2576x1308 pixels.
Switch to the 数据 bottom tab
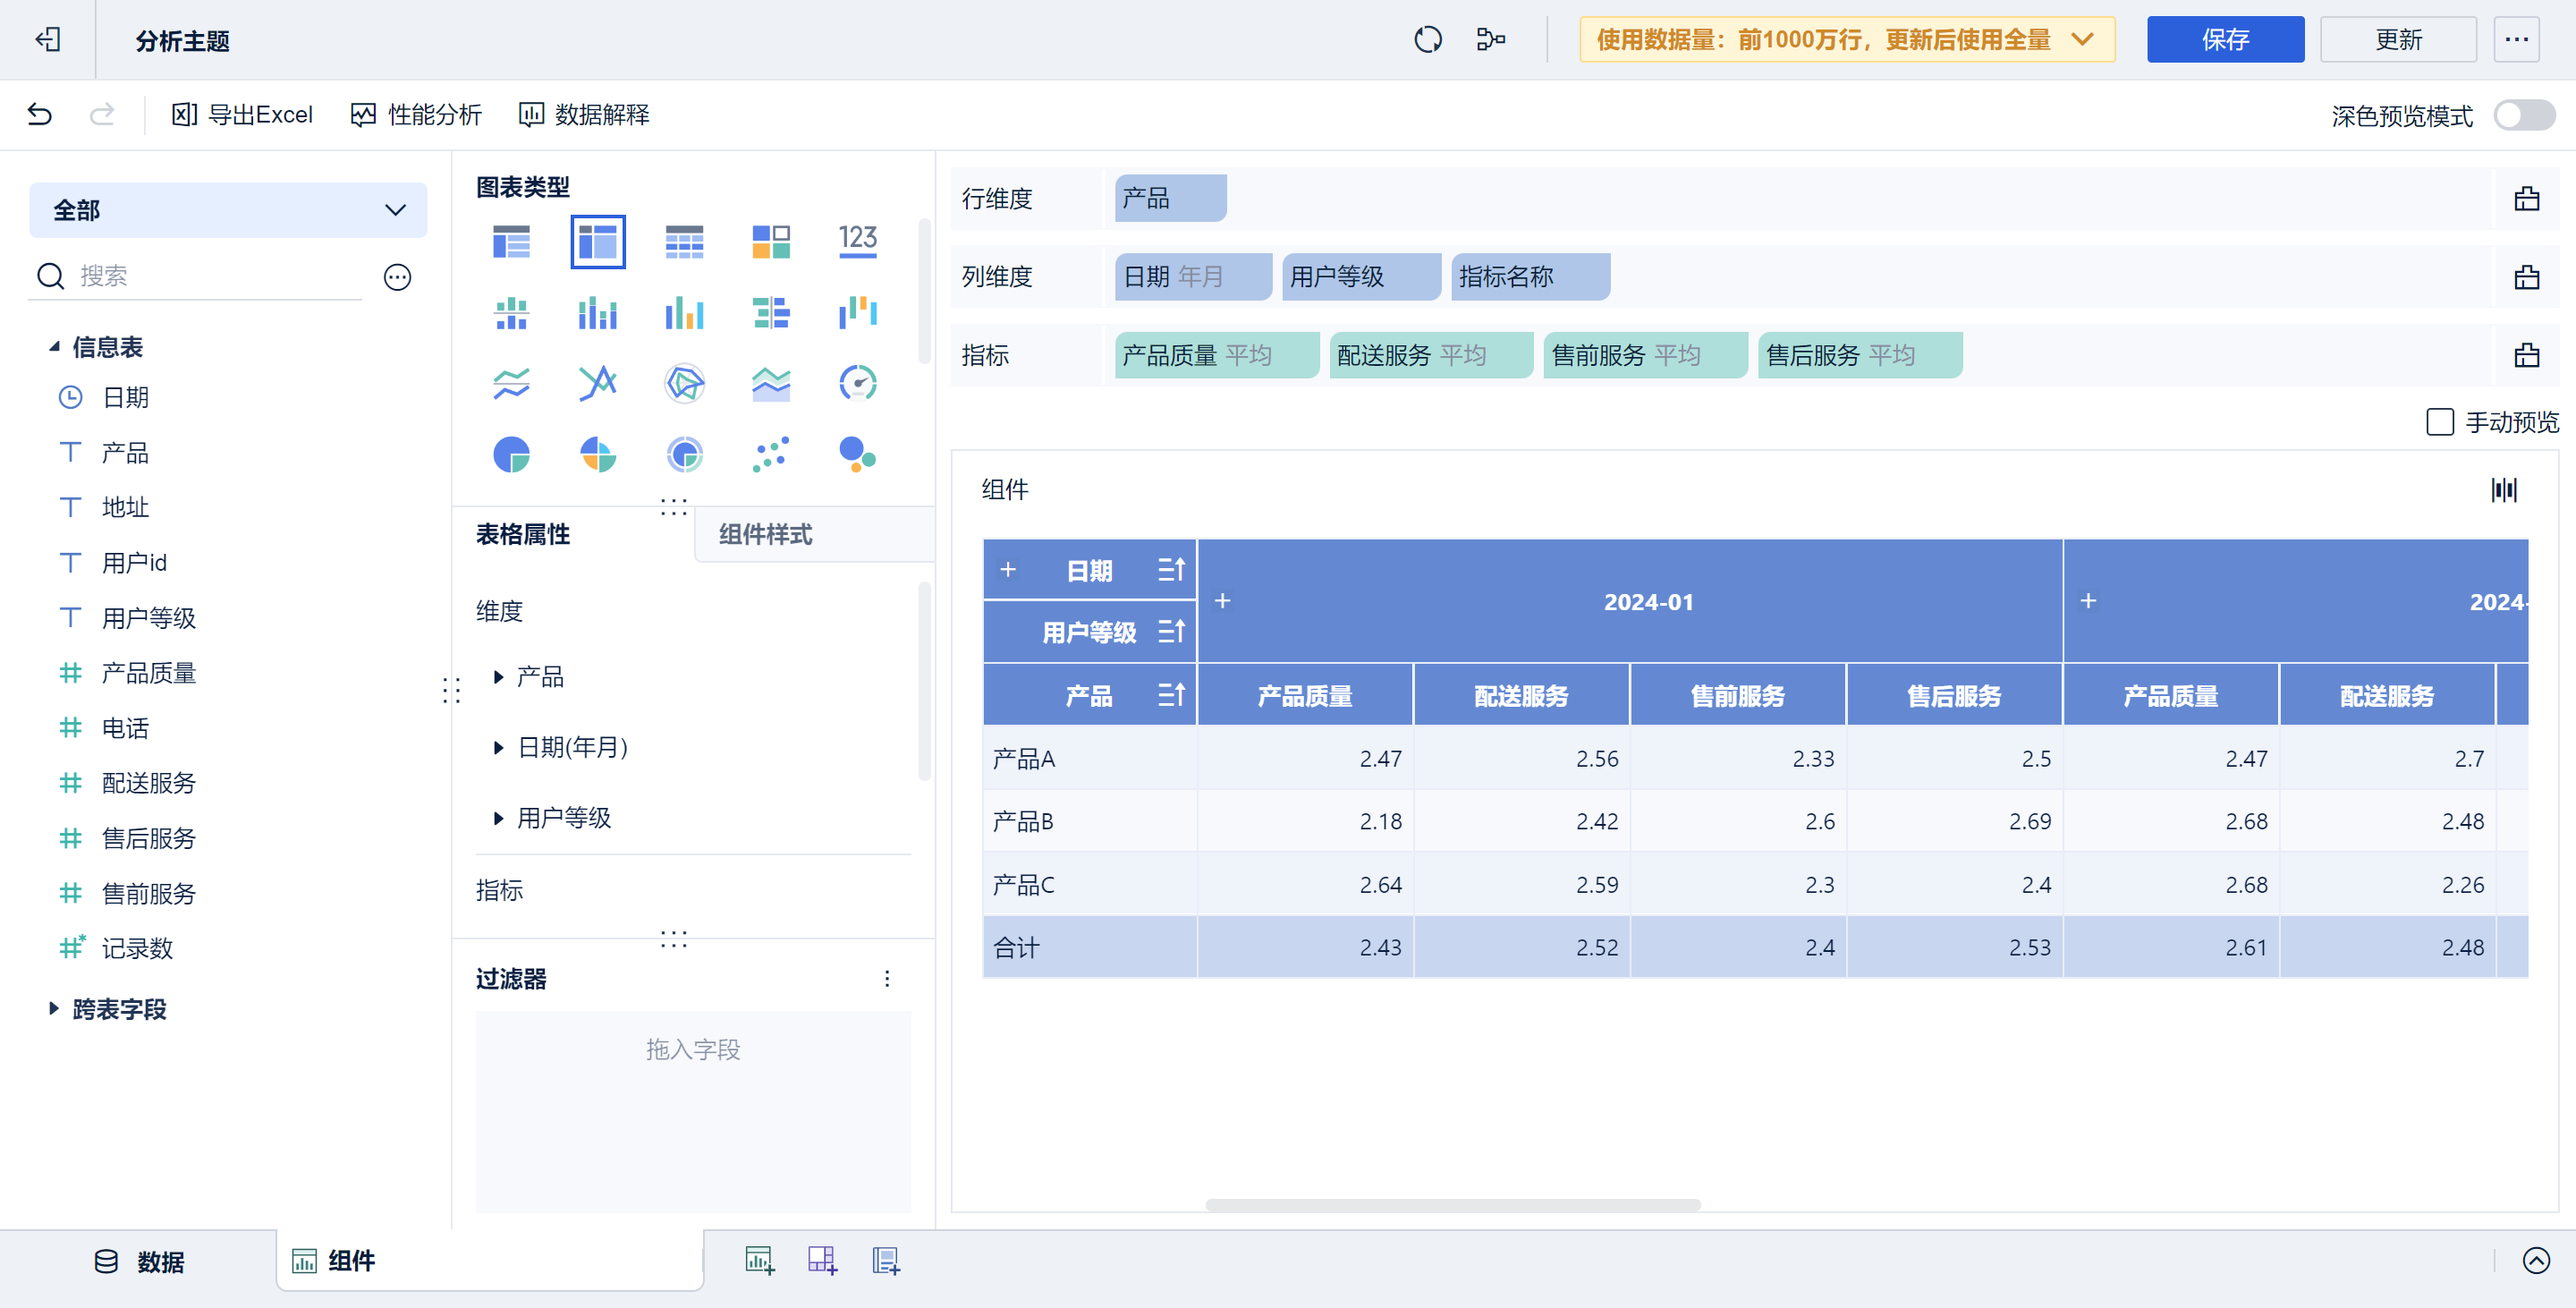(140, 1261)
